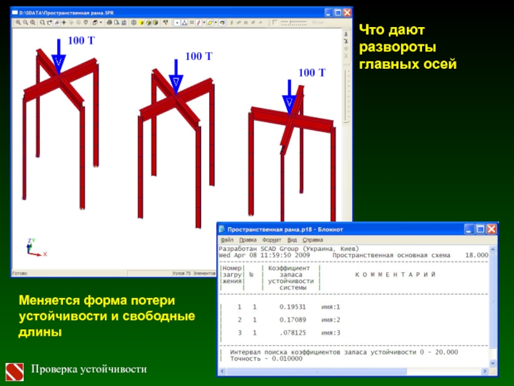The height and width of the screenshot is (386, 514).
Task: Click the second dark scissors icon in right panel
Action: [x=346, y=41]
